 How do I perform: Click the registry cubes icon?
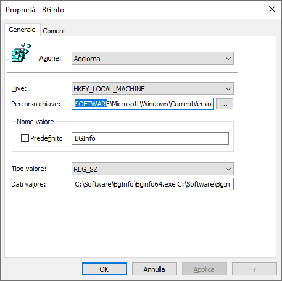pos(22,52)
